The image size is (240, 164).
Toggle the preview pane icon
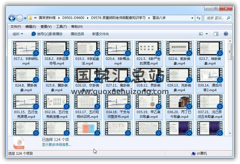(x=216, y=34)
